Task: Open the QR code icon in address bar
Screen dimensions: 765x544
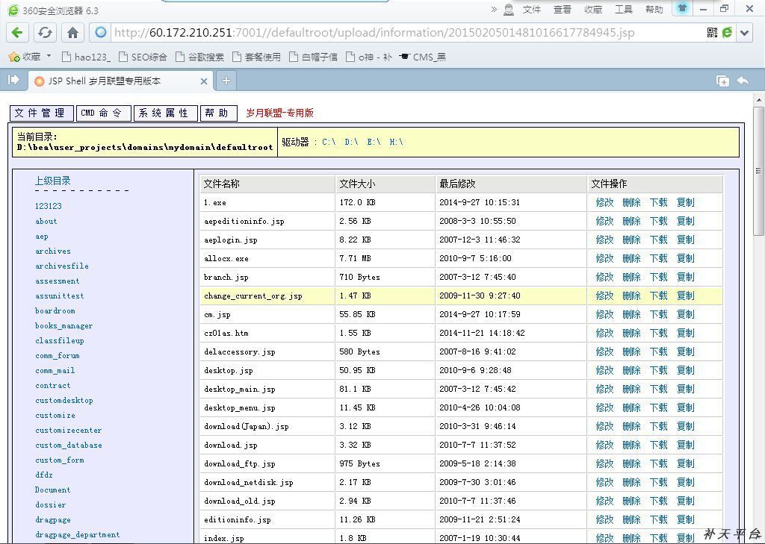Action: point(712,33)
